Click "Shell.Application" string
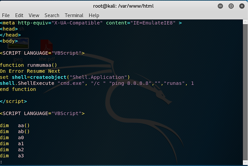Viewport: 248px width, 166px height. pyautogui.click(x=98, y=77)
